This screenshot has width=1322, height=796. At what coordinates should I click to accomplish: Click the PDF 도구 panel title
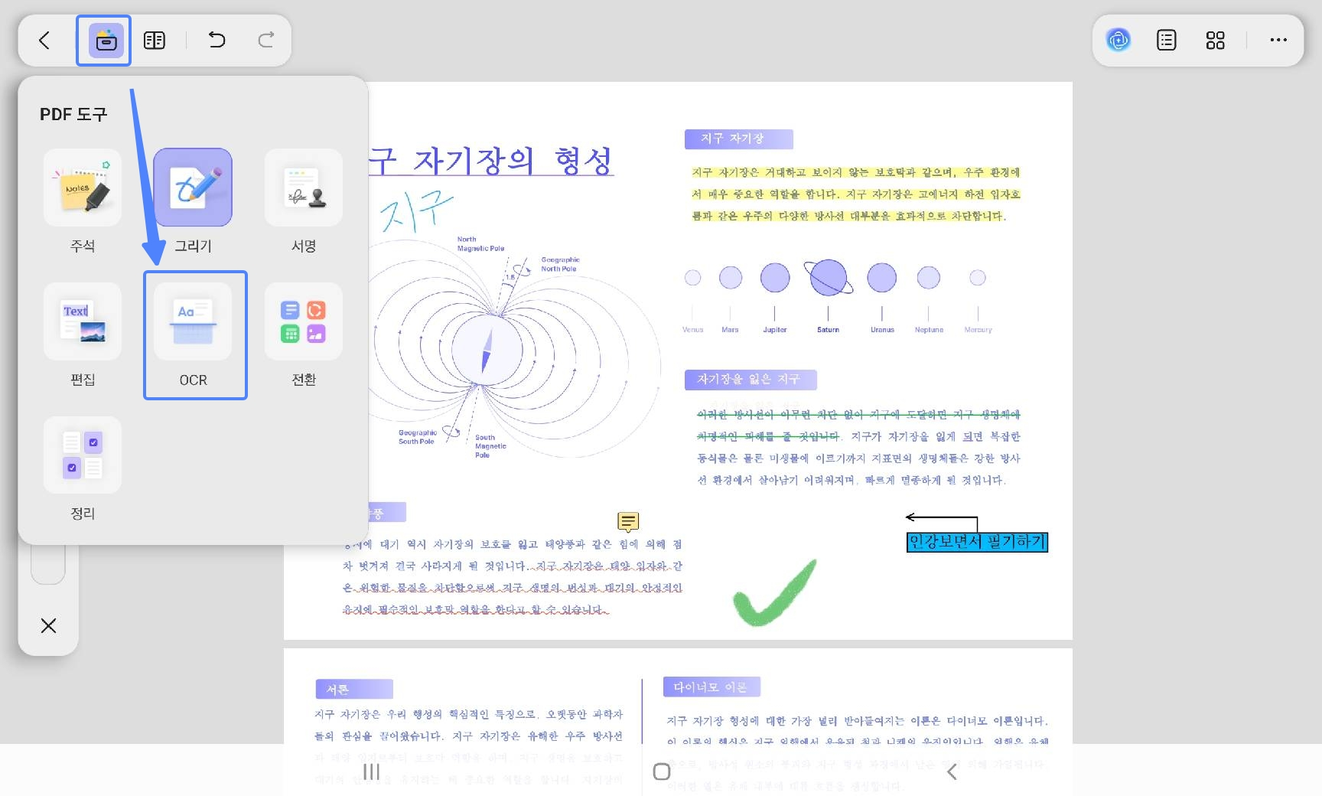(x=73, y=114)
